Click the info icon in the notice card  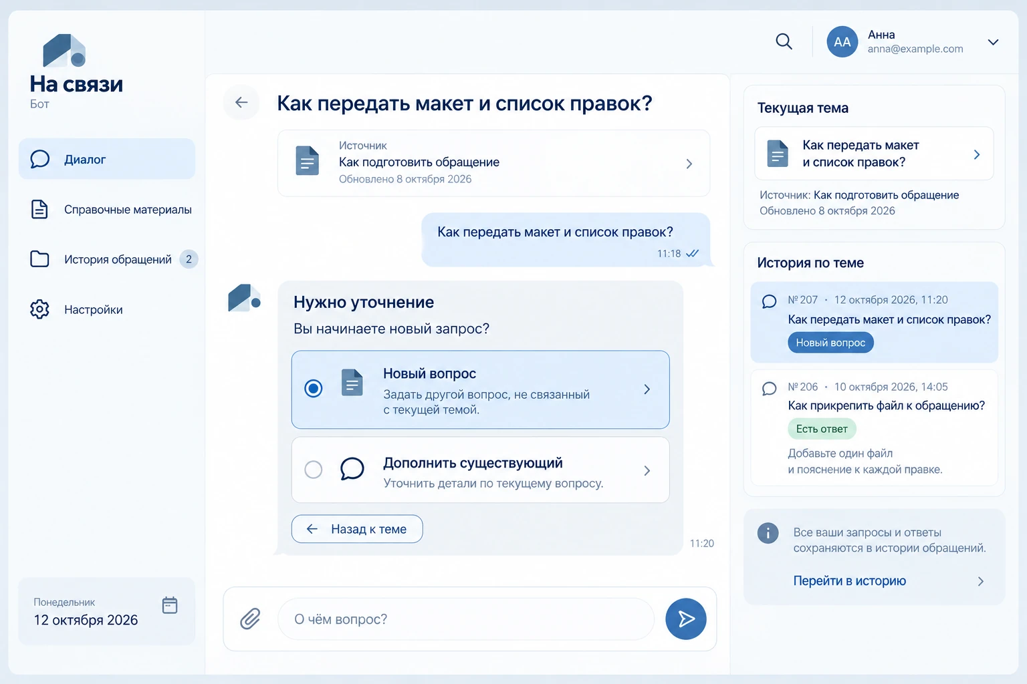(768, 533)
